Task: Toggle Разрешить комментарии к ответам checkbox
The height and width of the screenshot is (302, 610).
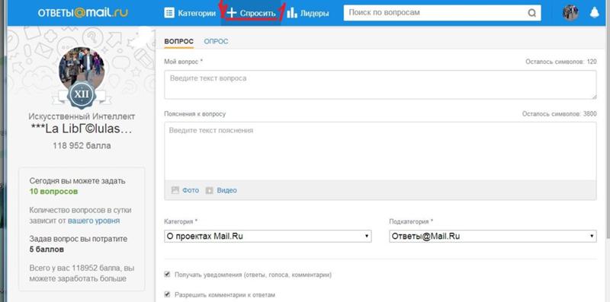Action: (x=167, y=294)
